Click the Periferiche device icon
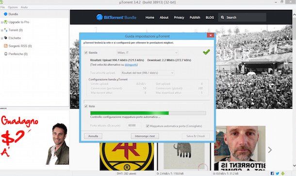296x176 pixels. click(6, 54)
